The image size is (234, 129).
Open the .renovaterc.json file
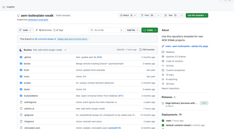[32, 128]
